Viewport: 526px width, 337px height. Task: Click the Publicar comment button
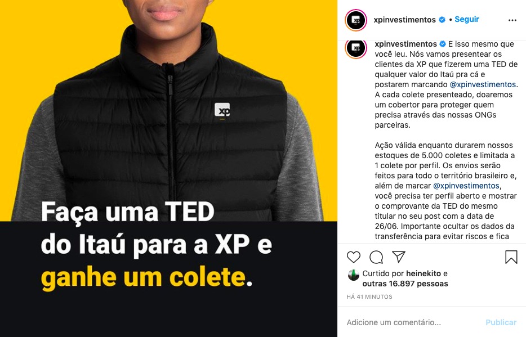pos(501,322)
